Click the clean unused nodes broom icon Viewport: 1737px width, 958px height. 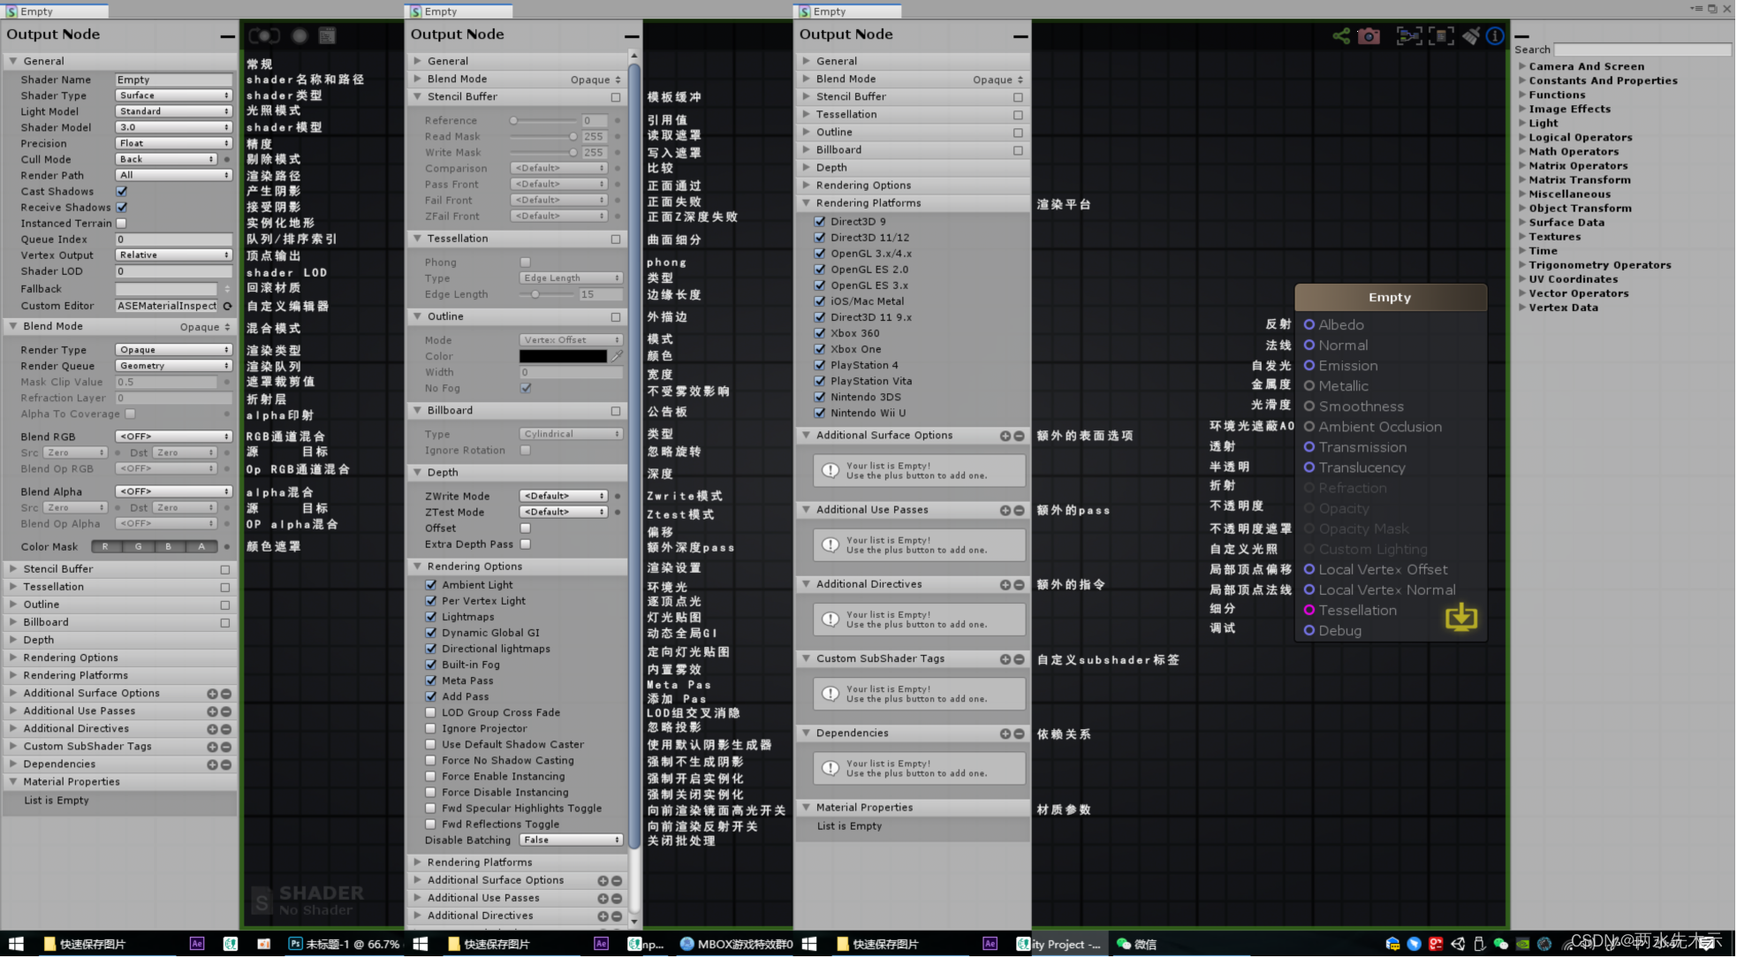pos(1470,36)
